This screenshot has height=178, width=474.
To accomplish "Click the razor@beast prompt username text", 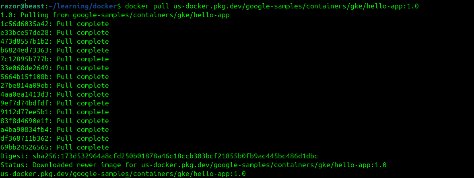I will (x=22, y=6).
